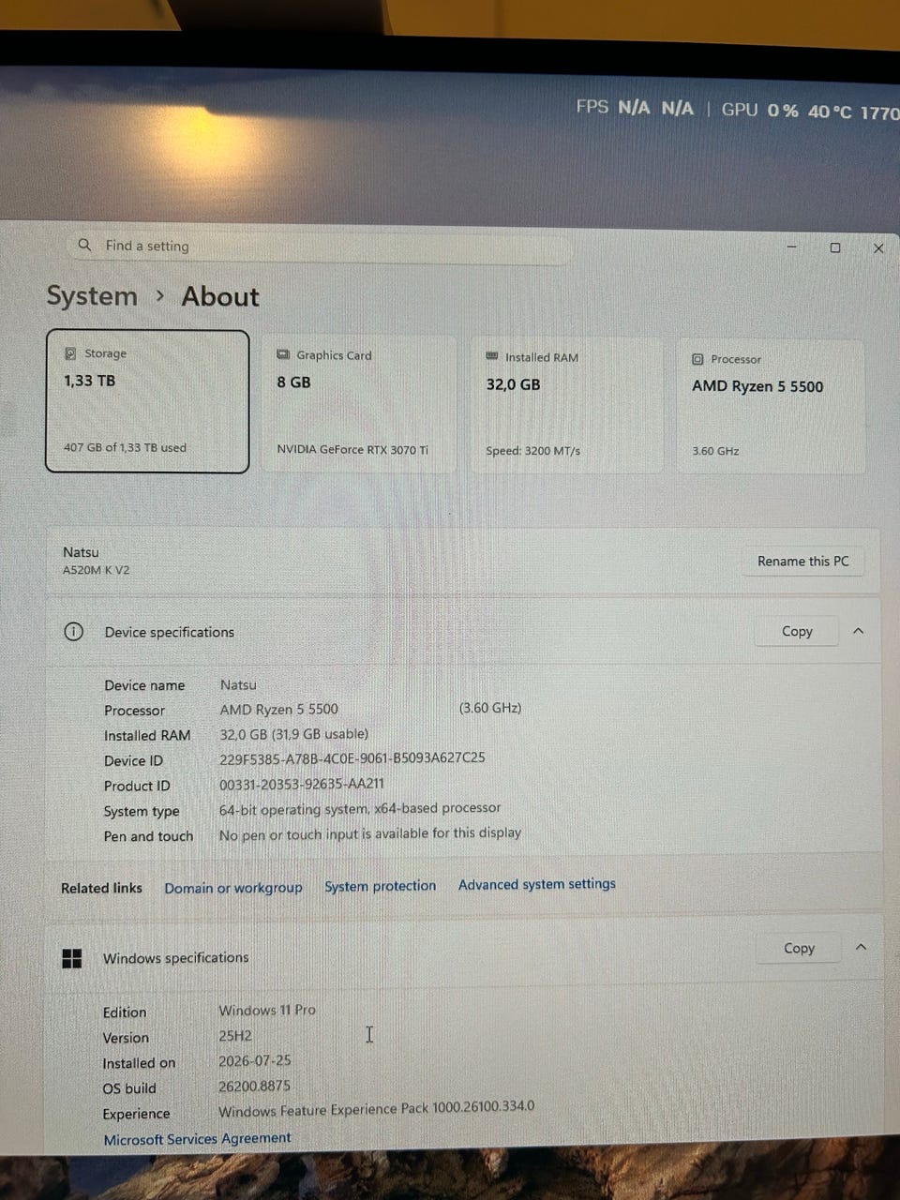This screenshot has width=900, height=1200.
Task: Go back to System breadcrumb
Action: click(92, 296)
